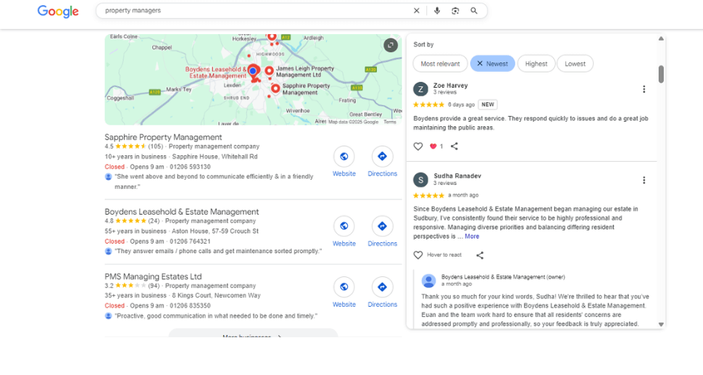The image size is (703, 375).
Task: Get directions to PMS Managing Estates Ltd
Action: tap(382, 287)
